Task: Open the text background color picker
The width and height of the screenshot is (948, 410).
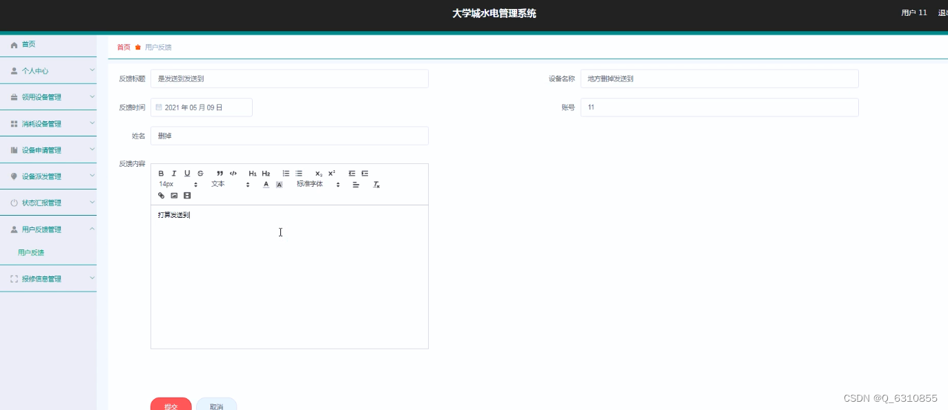Action: point(279,185)
